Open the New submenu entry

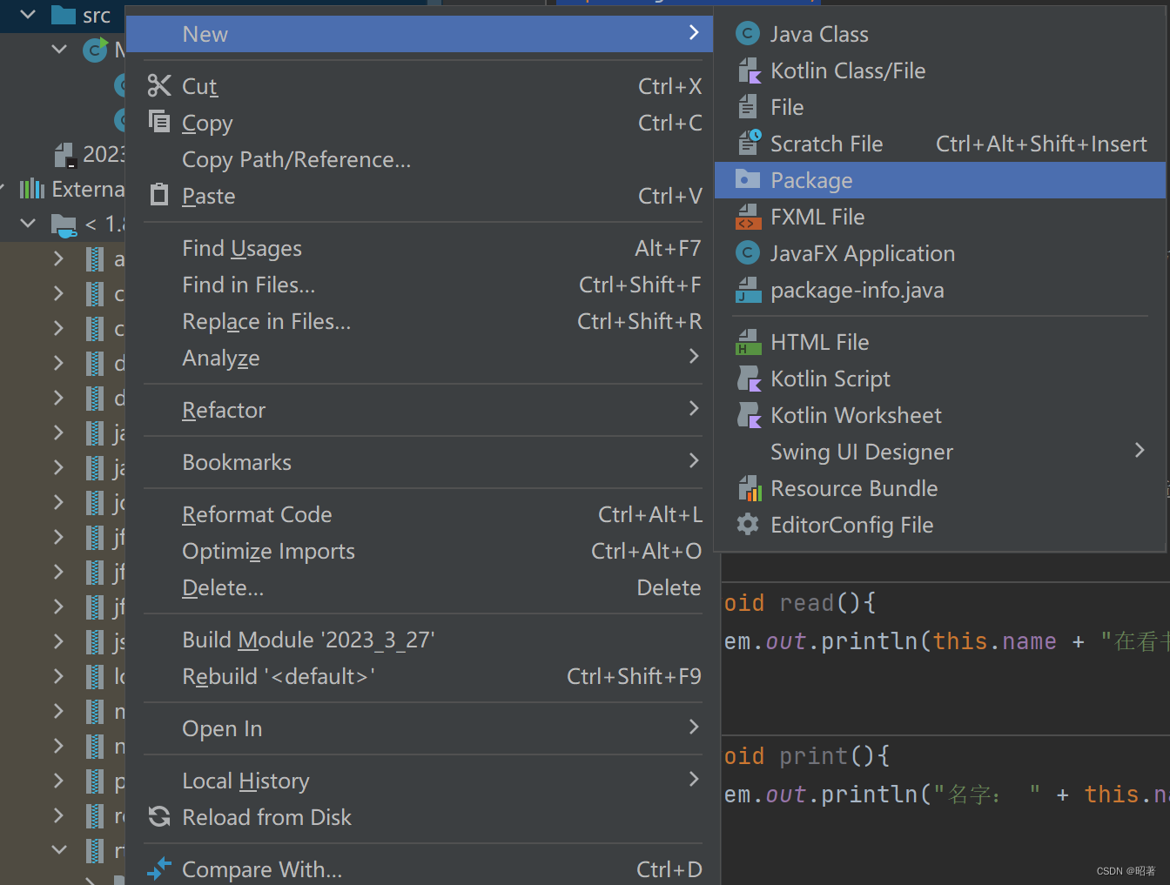click(420, 34)
